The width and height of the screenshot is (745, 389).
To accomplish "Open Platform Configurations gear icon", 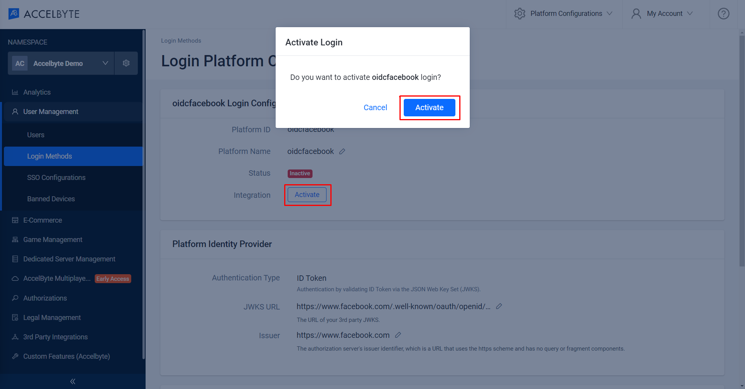I will point(520,14).
